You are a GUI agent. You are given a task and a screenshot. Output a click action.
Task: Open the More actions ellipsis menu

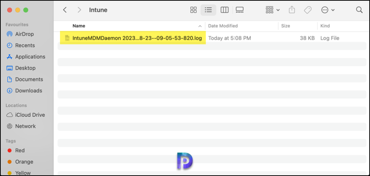pos(328,10)
